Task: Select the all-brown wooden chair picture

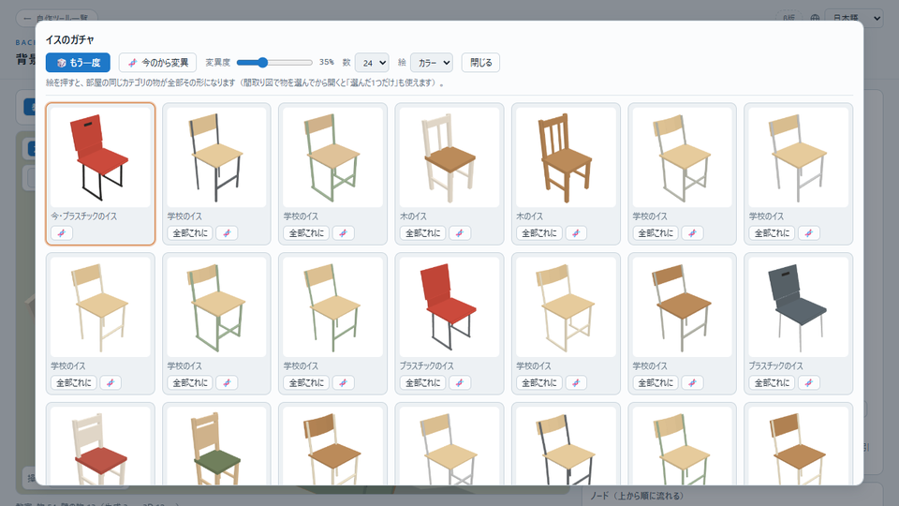Action: (x=566, y=157)
